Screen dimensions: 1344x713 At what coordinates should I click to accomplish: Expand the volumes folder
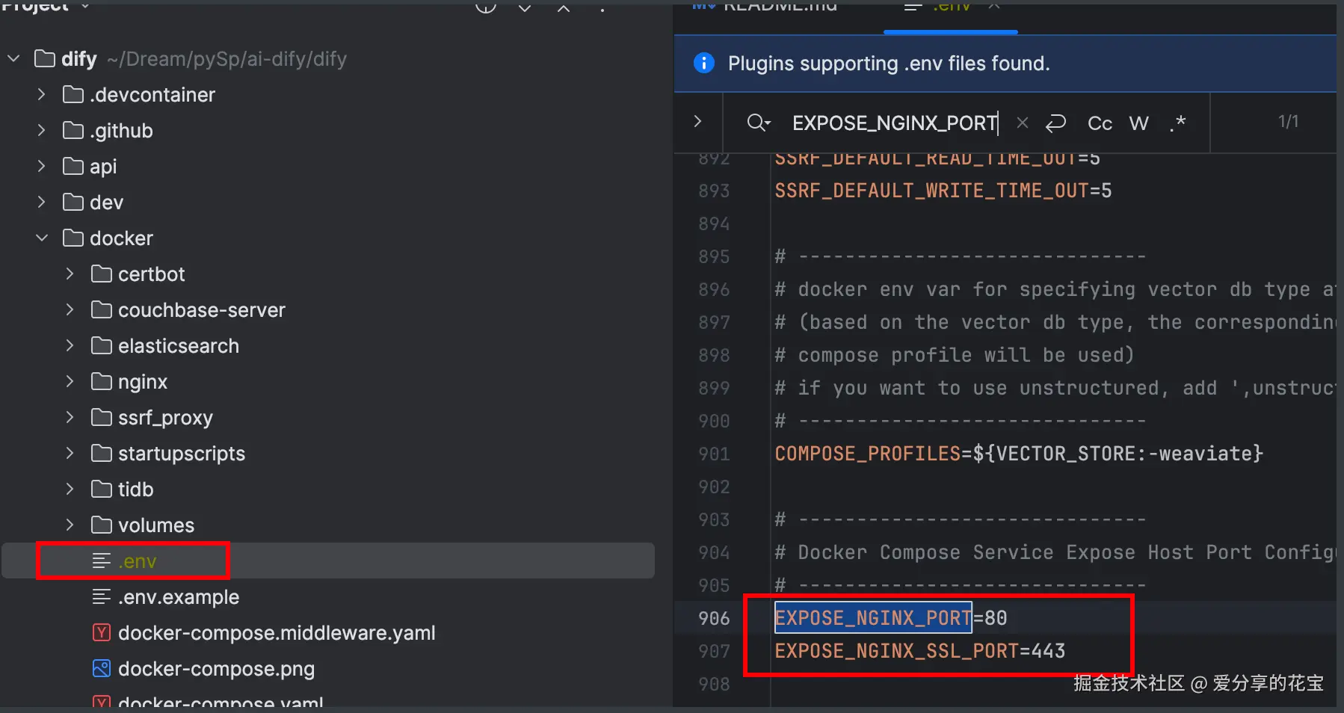click(x=70, y=525)
